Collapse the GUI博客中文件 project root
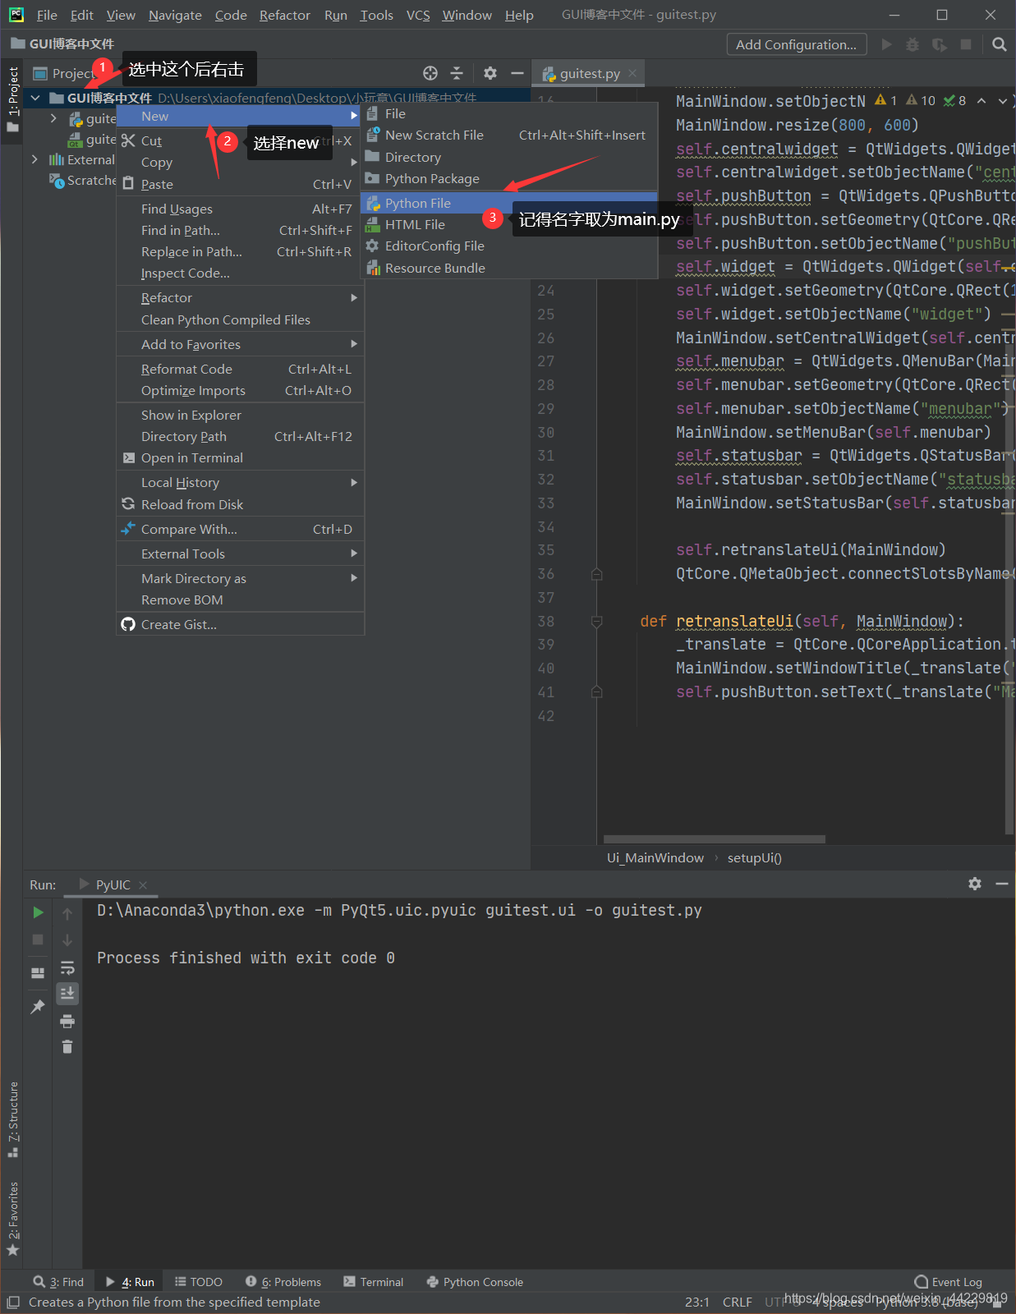This screenshot has width=1016, height=1314. [x=35, y=98]
